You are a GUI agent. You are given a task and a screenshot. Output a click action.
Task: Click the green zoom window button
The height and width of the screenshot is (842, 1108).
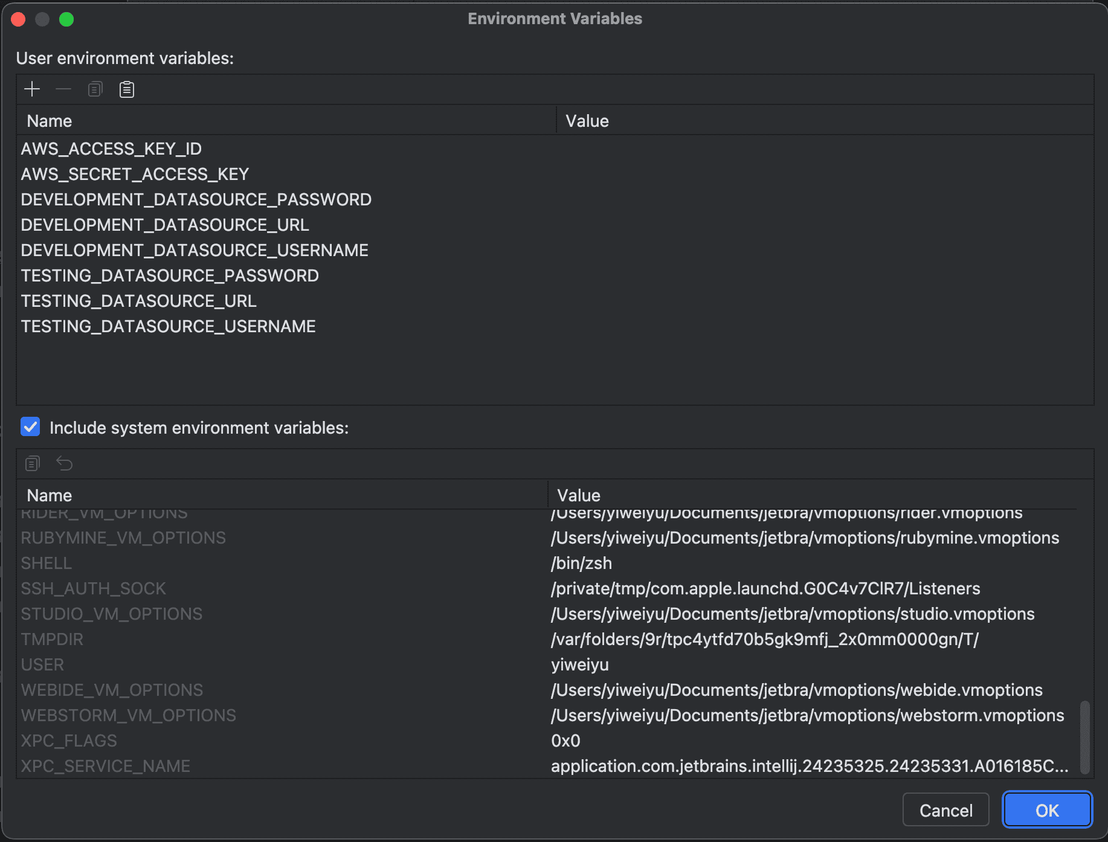click(x=66, y=19)
